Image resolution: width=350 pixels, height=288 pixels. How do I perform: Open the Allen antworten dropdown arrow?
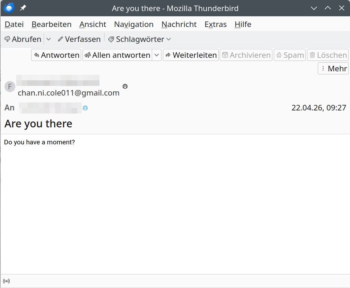coord(157,55)
